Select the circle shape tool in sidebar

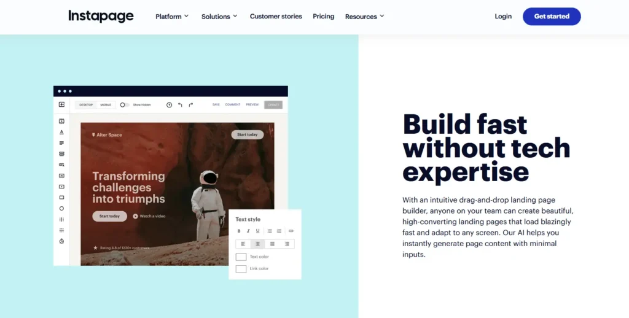(x=61, y=209)
